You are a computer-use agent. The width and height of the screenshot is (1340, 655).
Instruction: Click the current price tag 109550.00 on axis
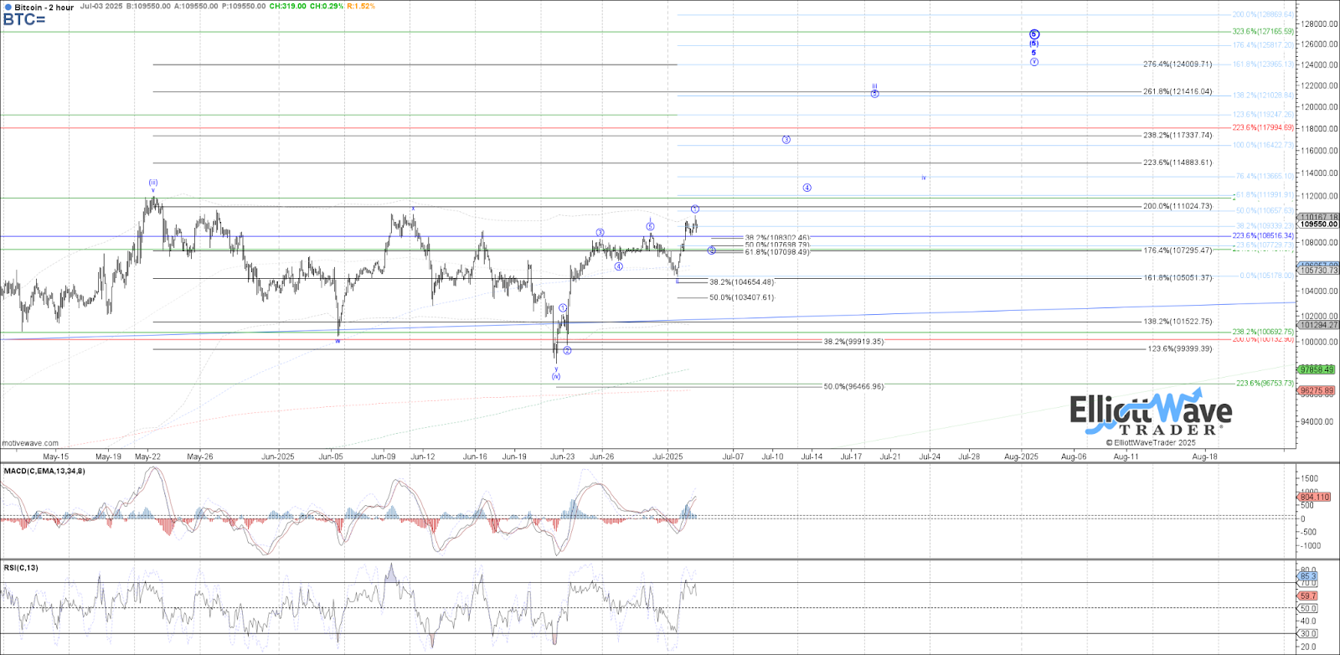[x=1318, y=224]
